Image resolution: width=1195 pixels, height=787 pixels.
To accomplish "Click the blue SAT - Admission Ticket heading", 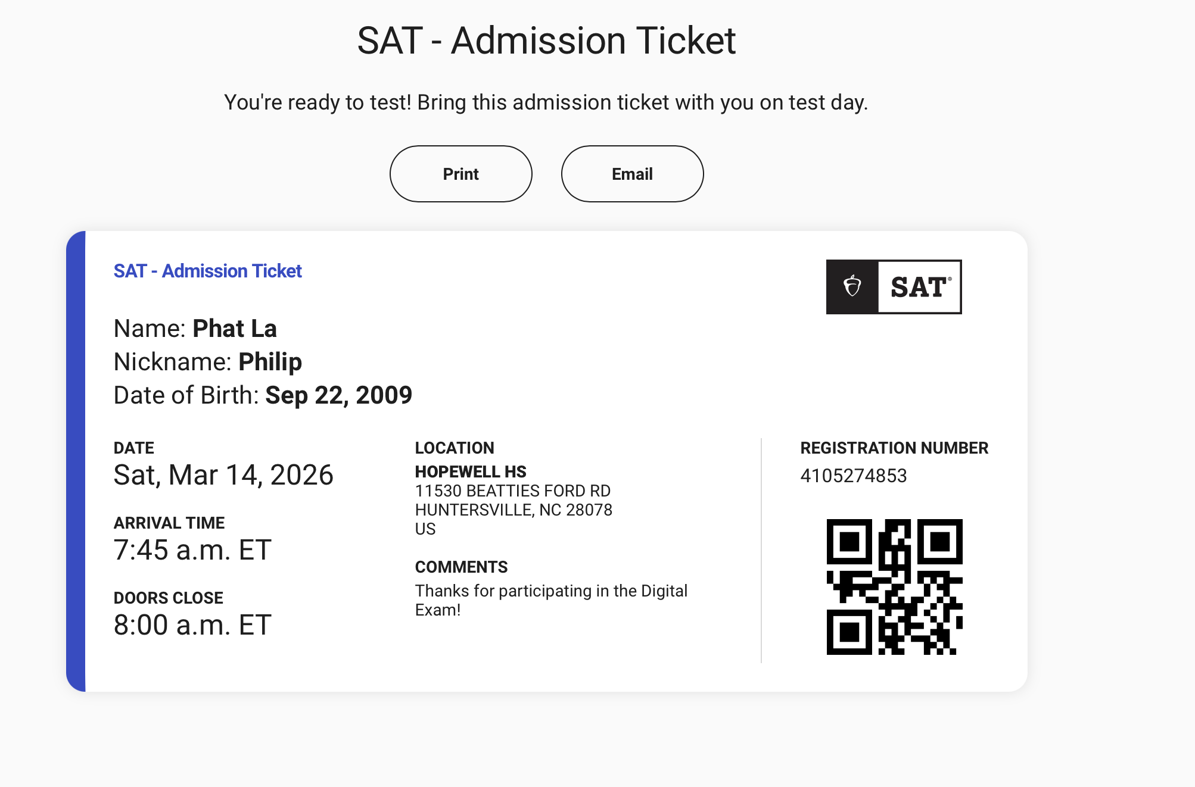I will click(x=207, y=271).
